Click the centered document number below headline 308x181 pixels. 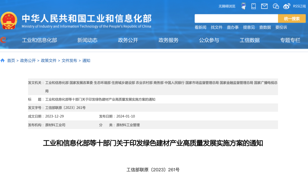pyautogui.click(x=153, y=170)
